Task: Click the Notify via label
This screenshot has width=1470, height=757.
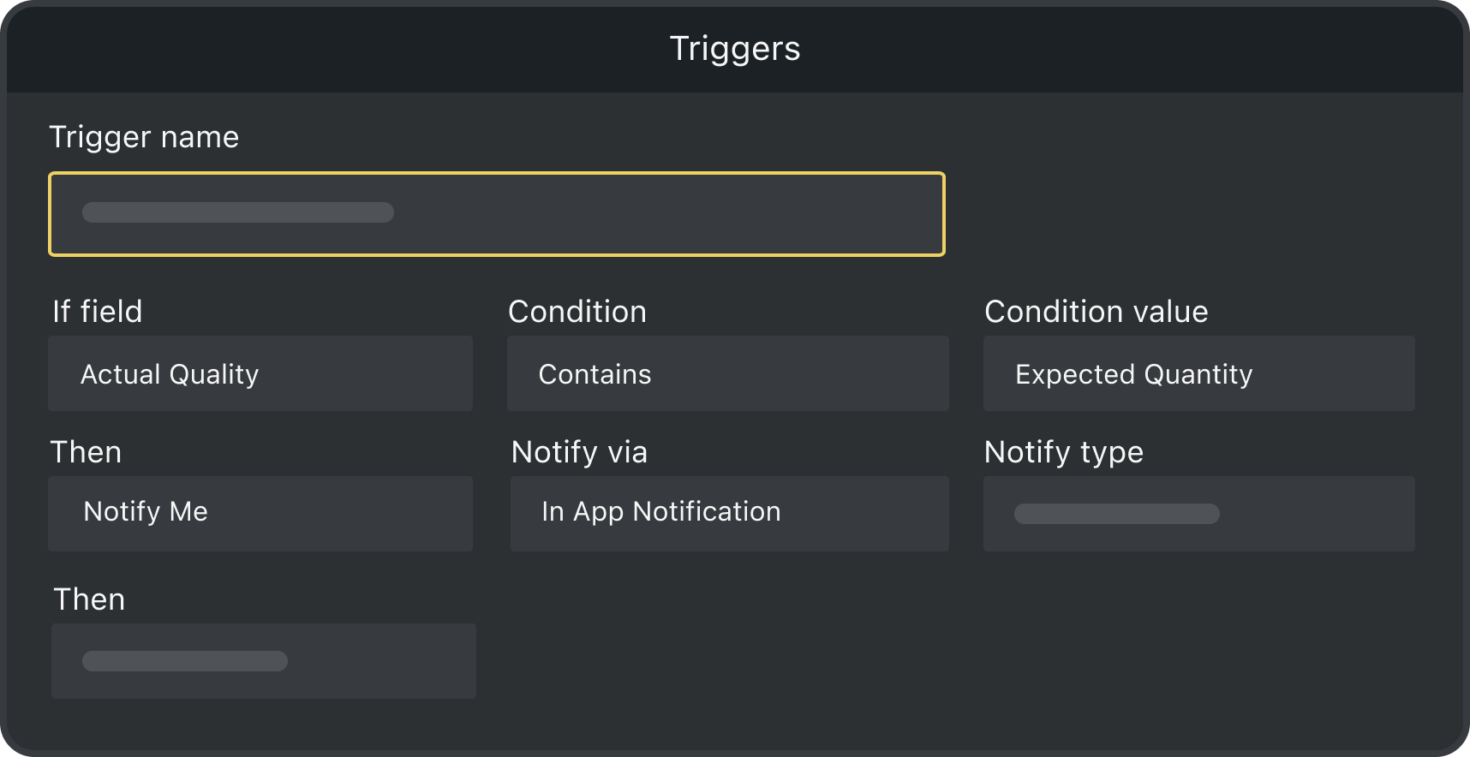Action: point(579,451)
